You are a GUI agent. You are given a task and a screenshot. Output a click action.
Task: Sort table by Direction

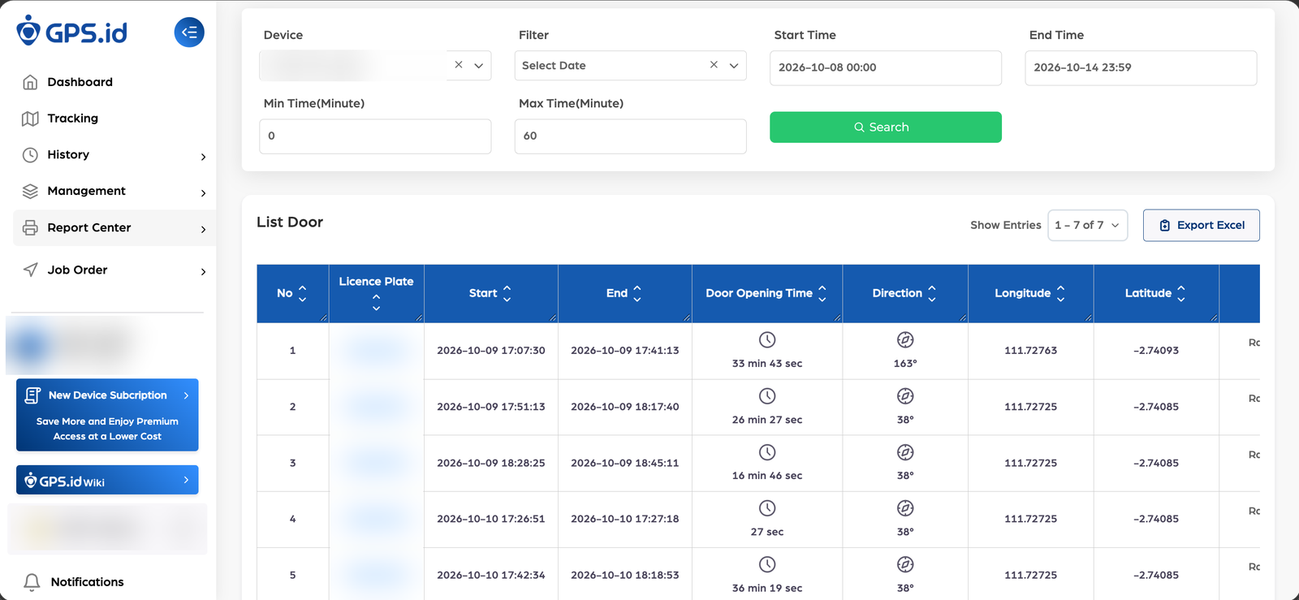click(x=932, y=293)
